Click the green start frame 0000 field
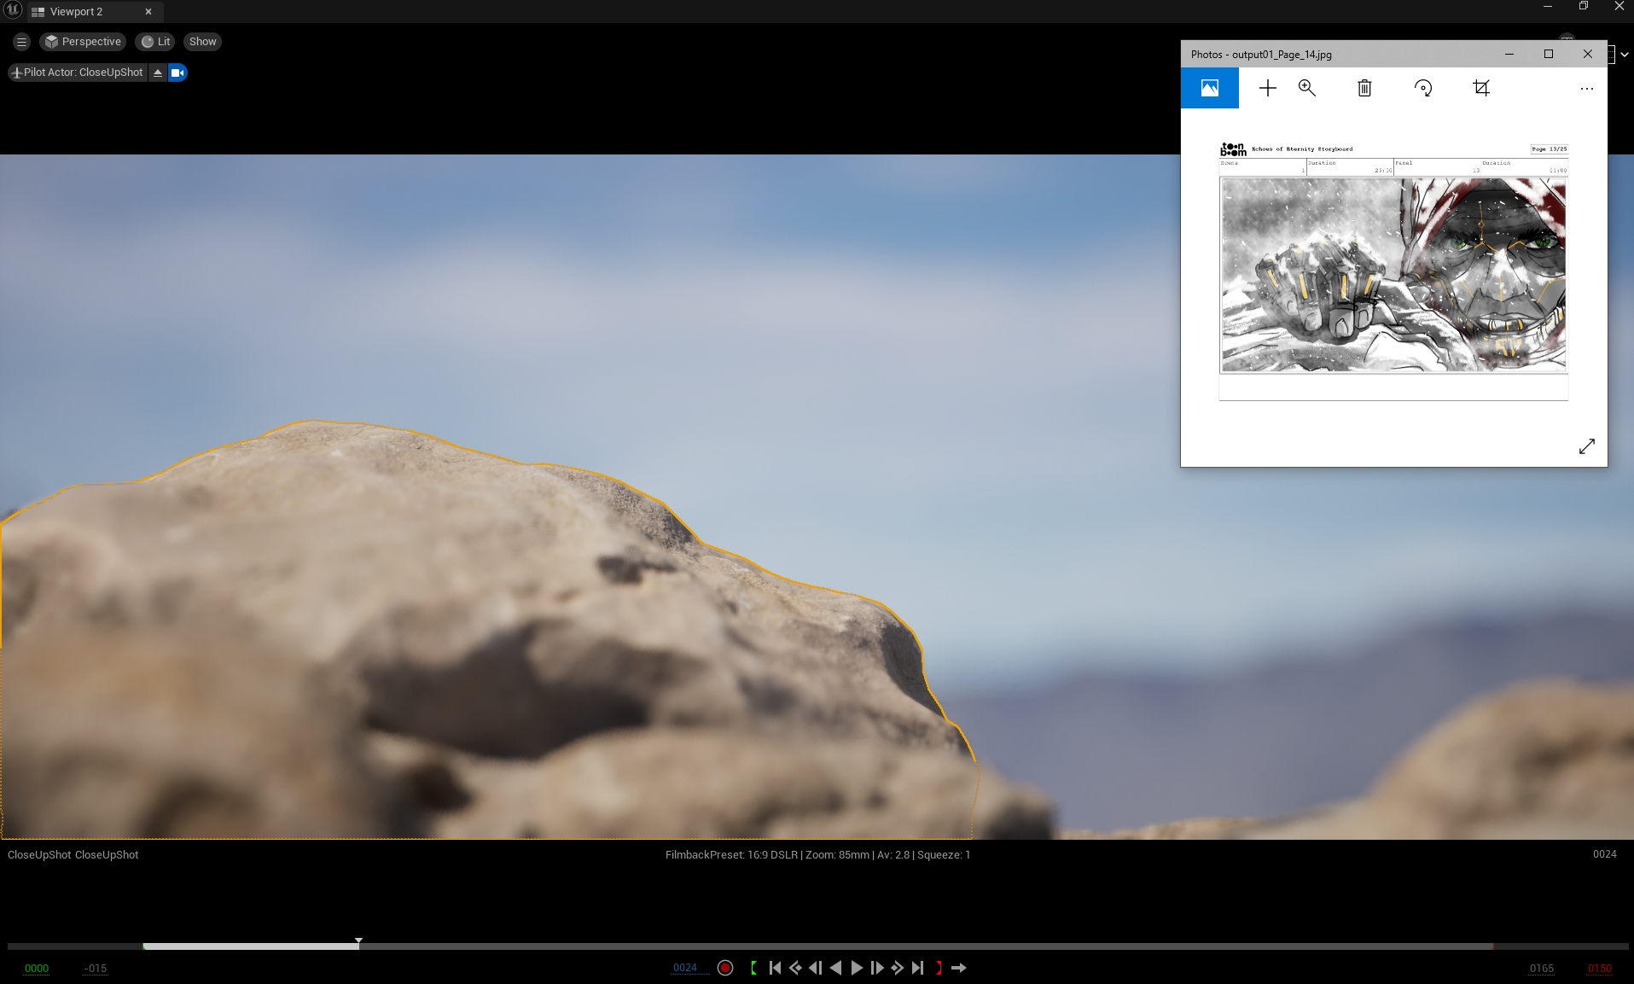1634x984 pixels. pos(37,969)
